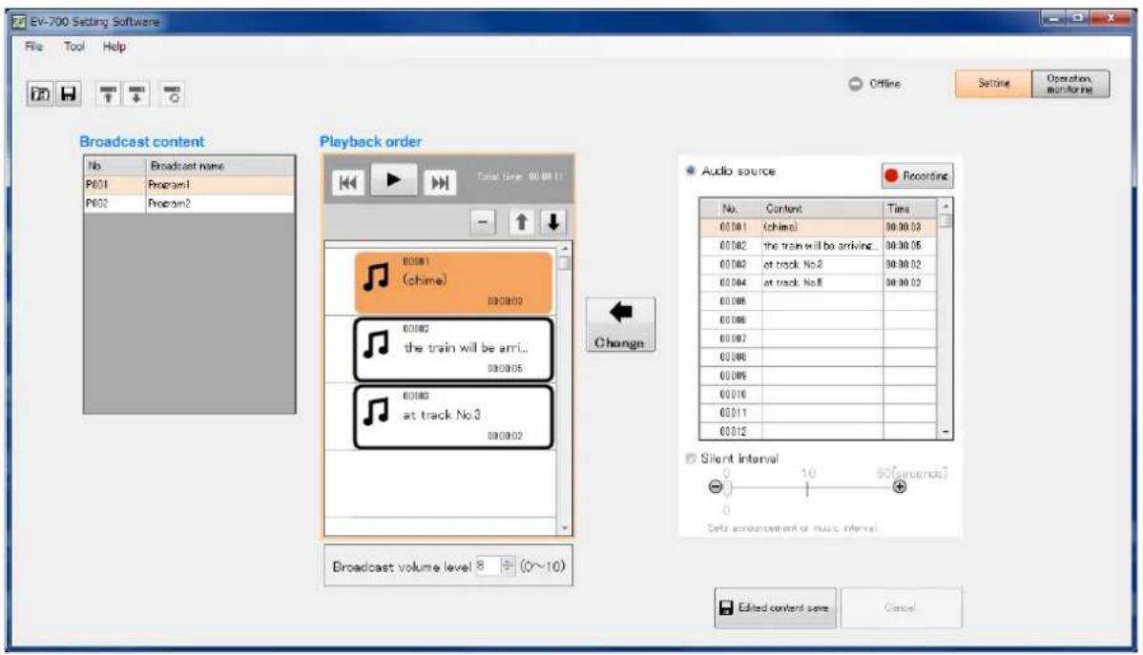Select 'the train will be arri..' playback card
Viewport: 1143px width, 655px height.
coord(453,349)
